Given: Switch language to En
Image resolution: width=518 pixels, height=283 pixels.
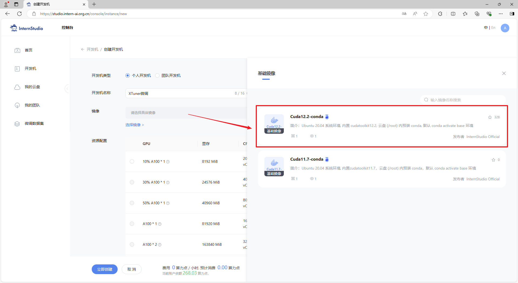Looking at the screenshot, I should point(493,27).
